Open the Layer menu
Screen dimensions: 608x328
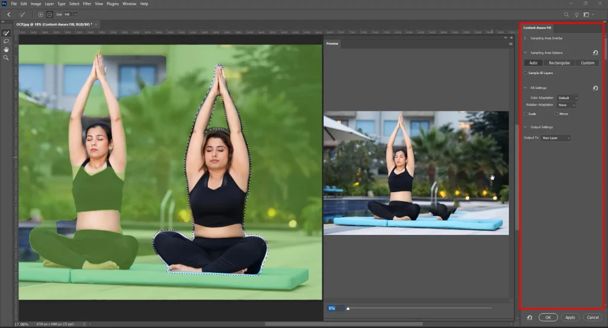[49, 4]
